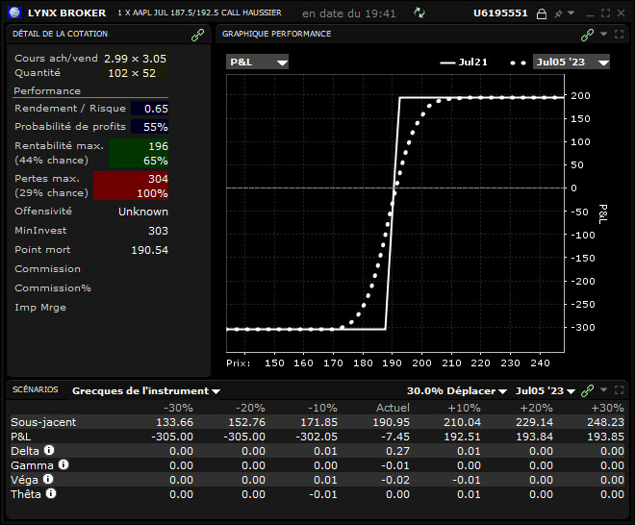The width and height of the screenshot is (635, 525).
Task: Click the chain link icon in Détail de la cotation
Action: 197,35
